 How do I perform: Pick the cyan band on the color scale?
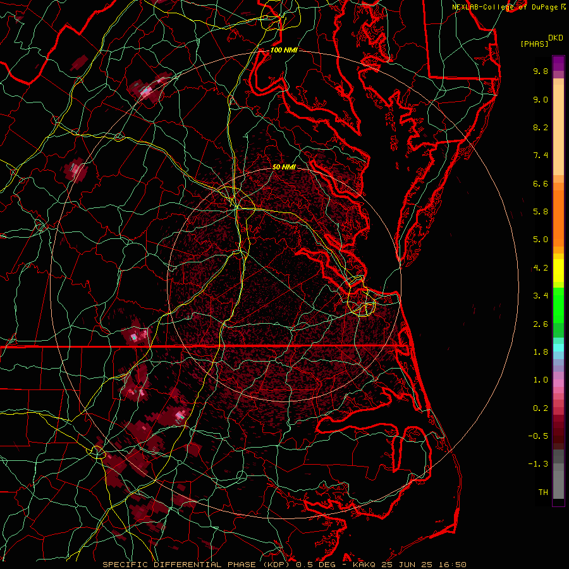[558, 348]
